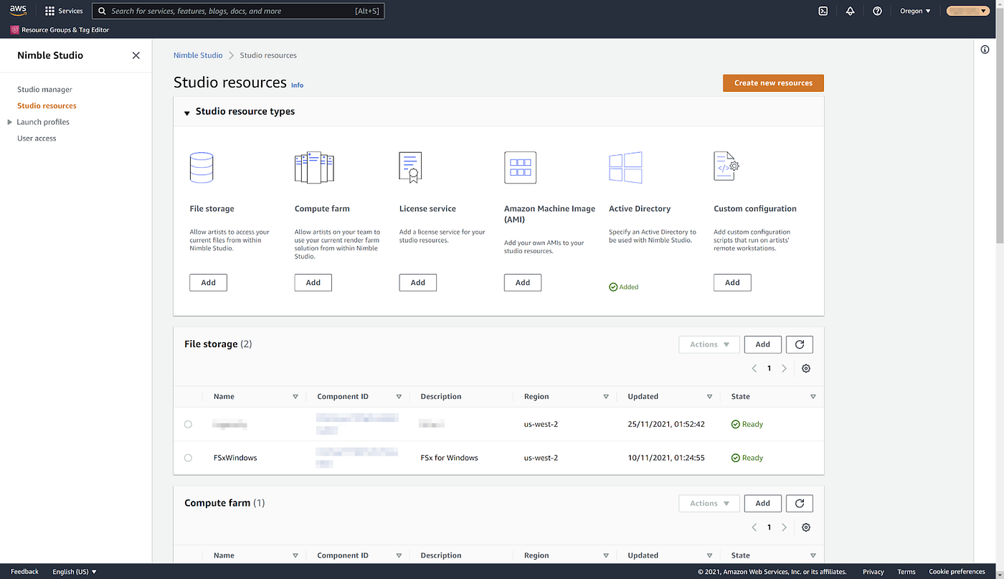Click the Amazon Machine Image icon
This screenshot has width=1004, height=579.
coord(520,167)
